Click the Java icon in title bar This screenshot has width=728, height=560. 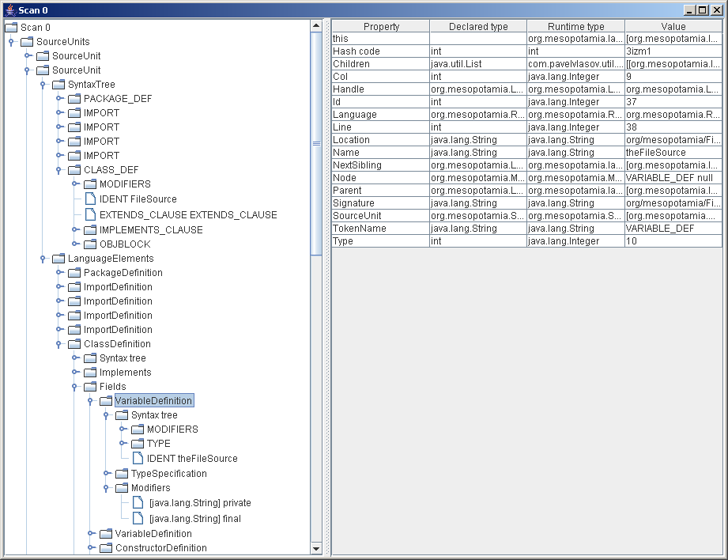point(9,9)
